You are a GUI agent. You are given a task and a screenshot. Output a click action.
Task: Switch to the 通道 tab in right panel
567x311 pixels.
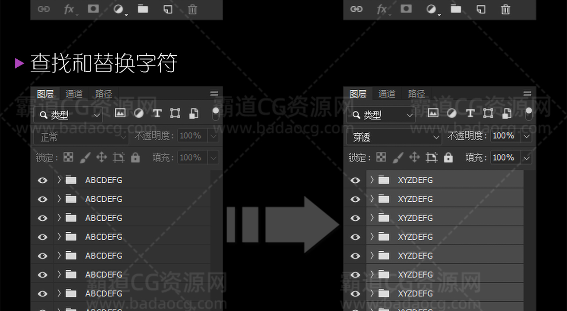tap(387, 94)
